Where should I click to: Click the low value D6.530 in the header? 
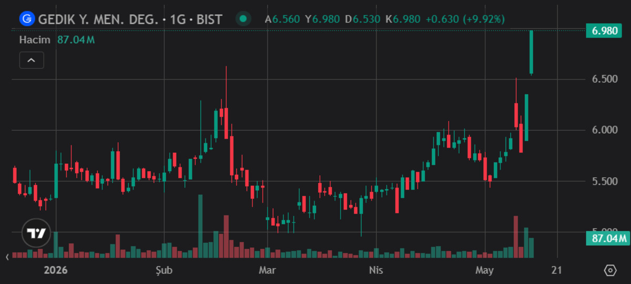point(363,19)
